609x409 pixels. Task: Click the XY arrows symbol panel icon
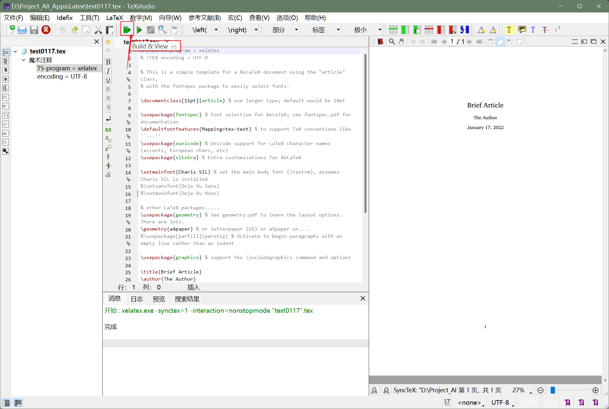click(x=5, y=142)
